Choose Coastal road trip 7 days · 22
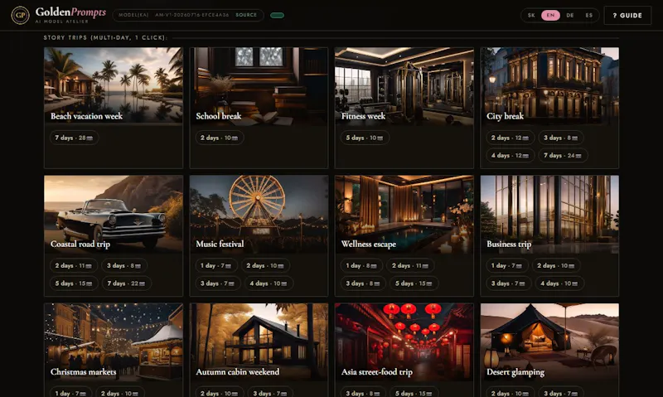Image resolution: width=663 pixels, height=397 pixels. click(x=127, y=283)
